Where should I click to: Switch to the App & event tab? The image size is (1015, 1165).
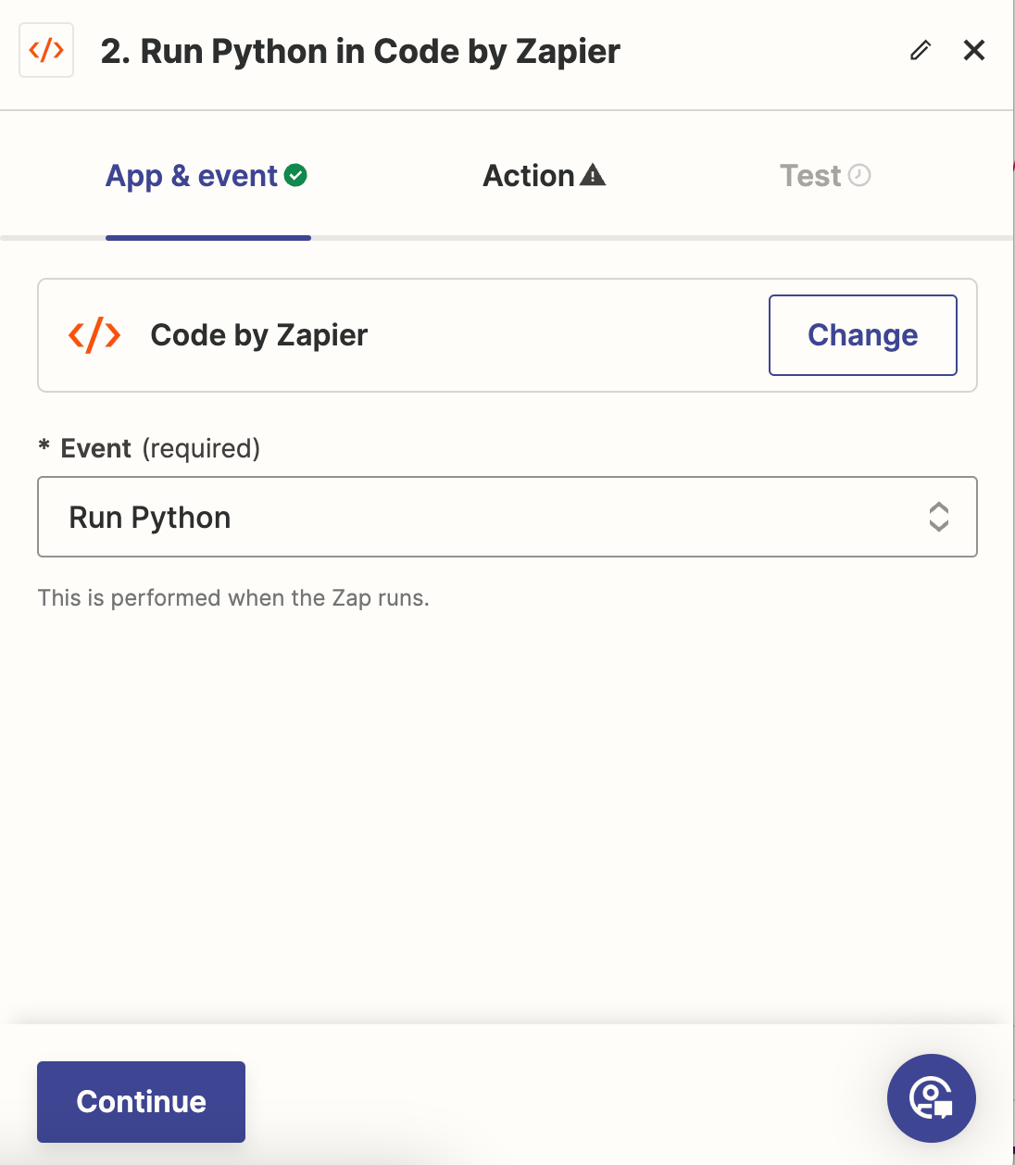tap(193, 176)
